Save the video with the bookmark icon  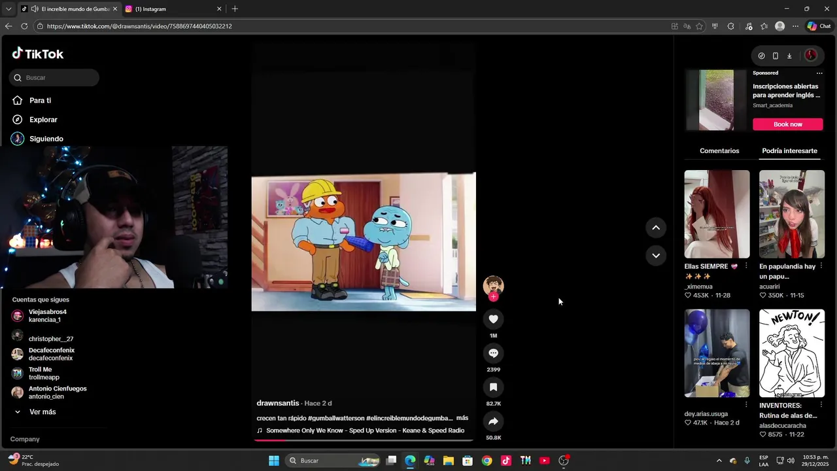(493, 387)
